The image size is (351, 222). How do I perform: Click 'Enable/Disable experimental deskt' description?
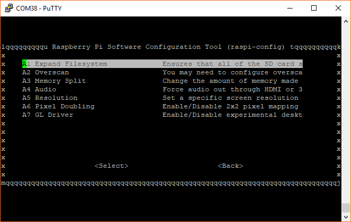(233, 115)
